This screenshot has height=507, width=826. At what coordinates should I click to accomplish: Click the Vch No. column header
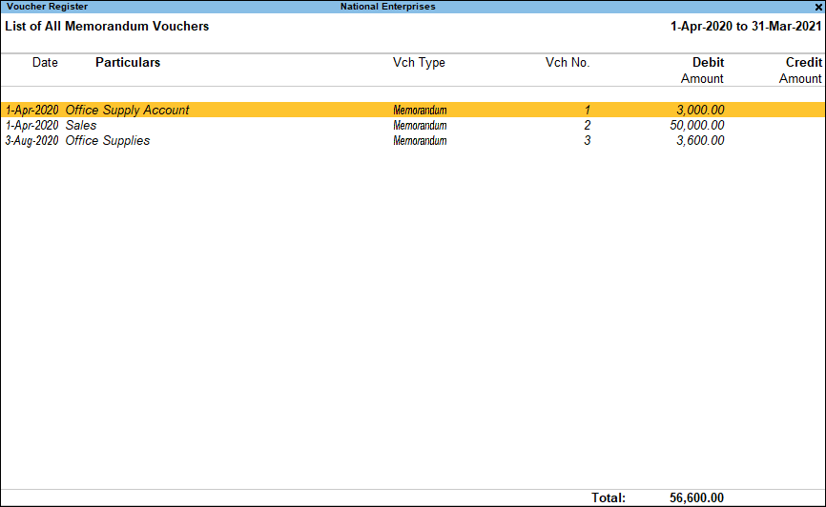tap(568, 62)
